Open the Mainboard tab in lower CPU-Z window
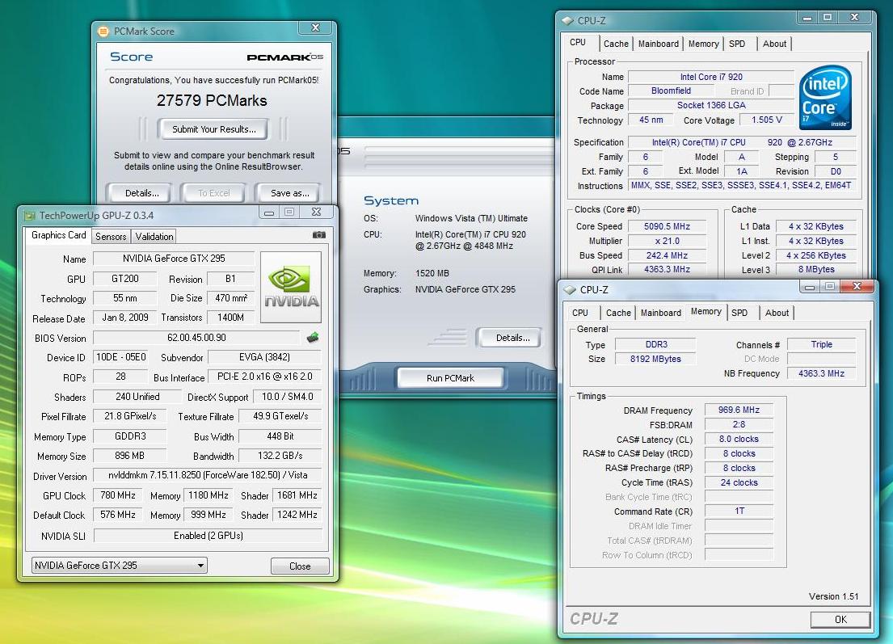This screenshot has width=893, height=644. tap(660, 313)
